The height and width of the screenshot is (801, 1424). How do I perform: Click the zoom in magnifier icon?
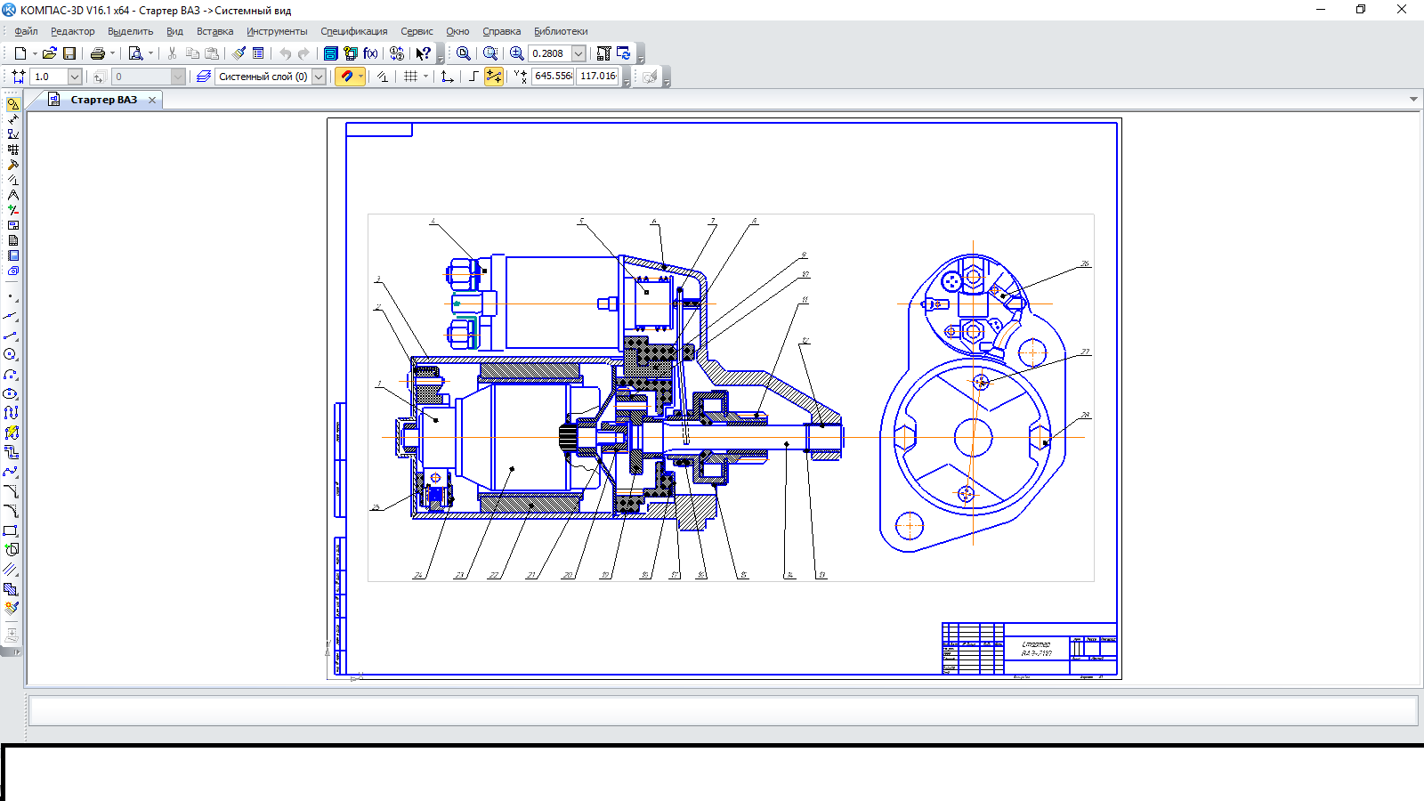click(x=516, y=53)
